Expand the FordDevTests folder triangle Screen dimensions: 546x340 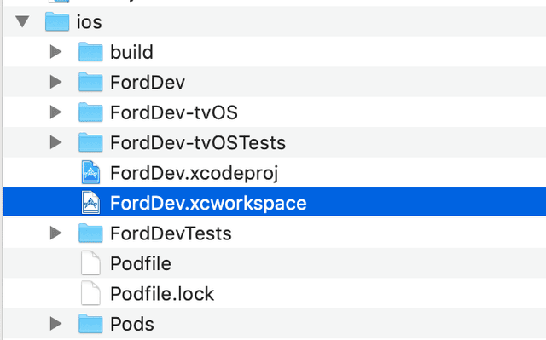[55, 233]
